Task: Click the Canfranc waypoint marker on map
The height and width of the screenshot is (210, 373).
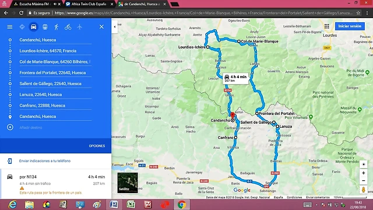Action: click(235, 138)
